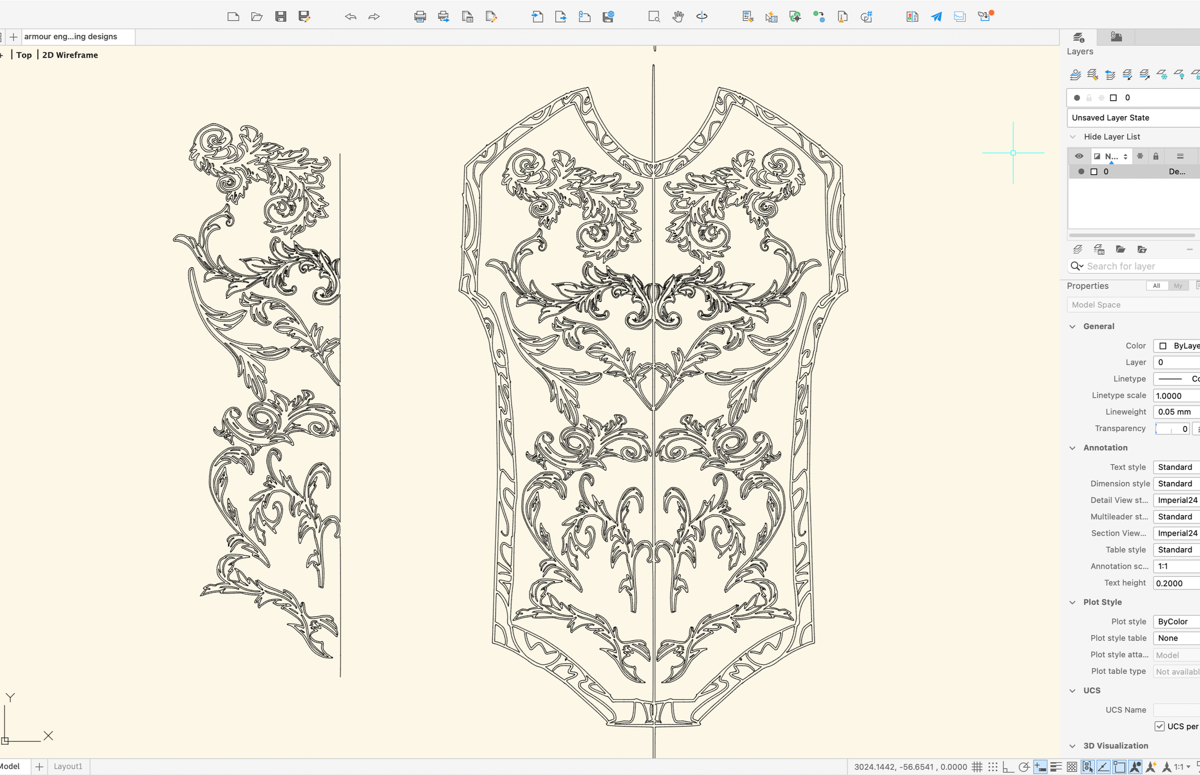This screenshot has height=775, width=1200.
Task: Select the Orbit tool
Action: tap(702, 16)
